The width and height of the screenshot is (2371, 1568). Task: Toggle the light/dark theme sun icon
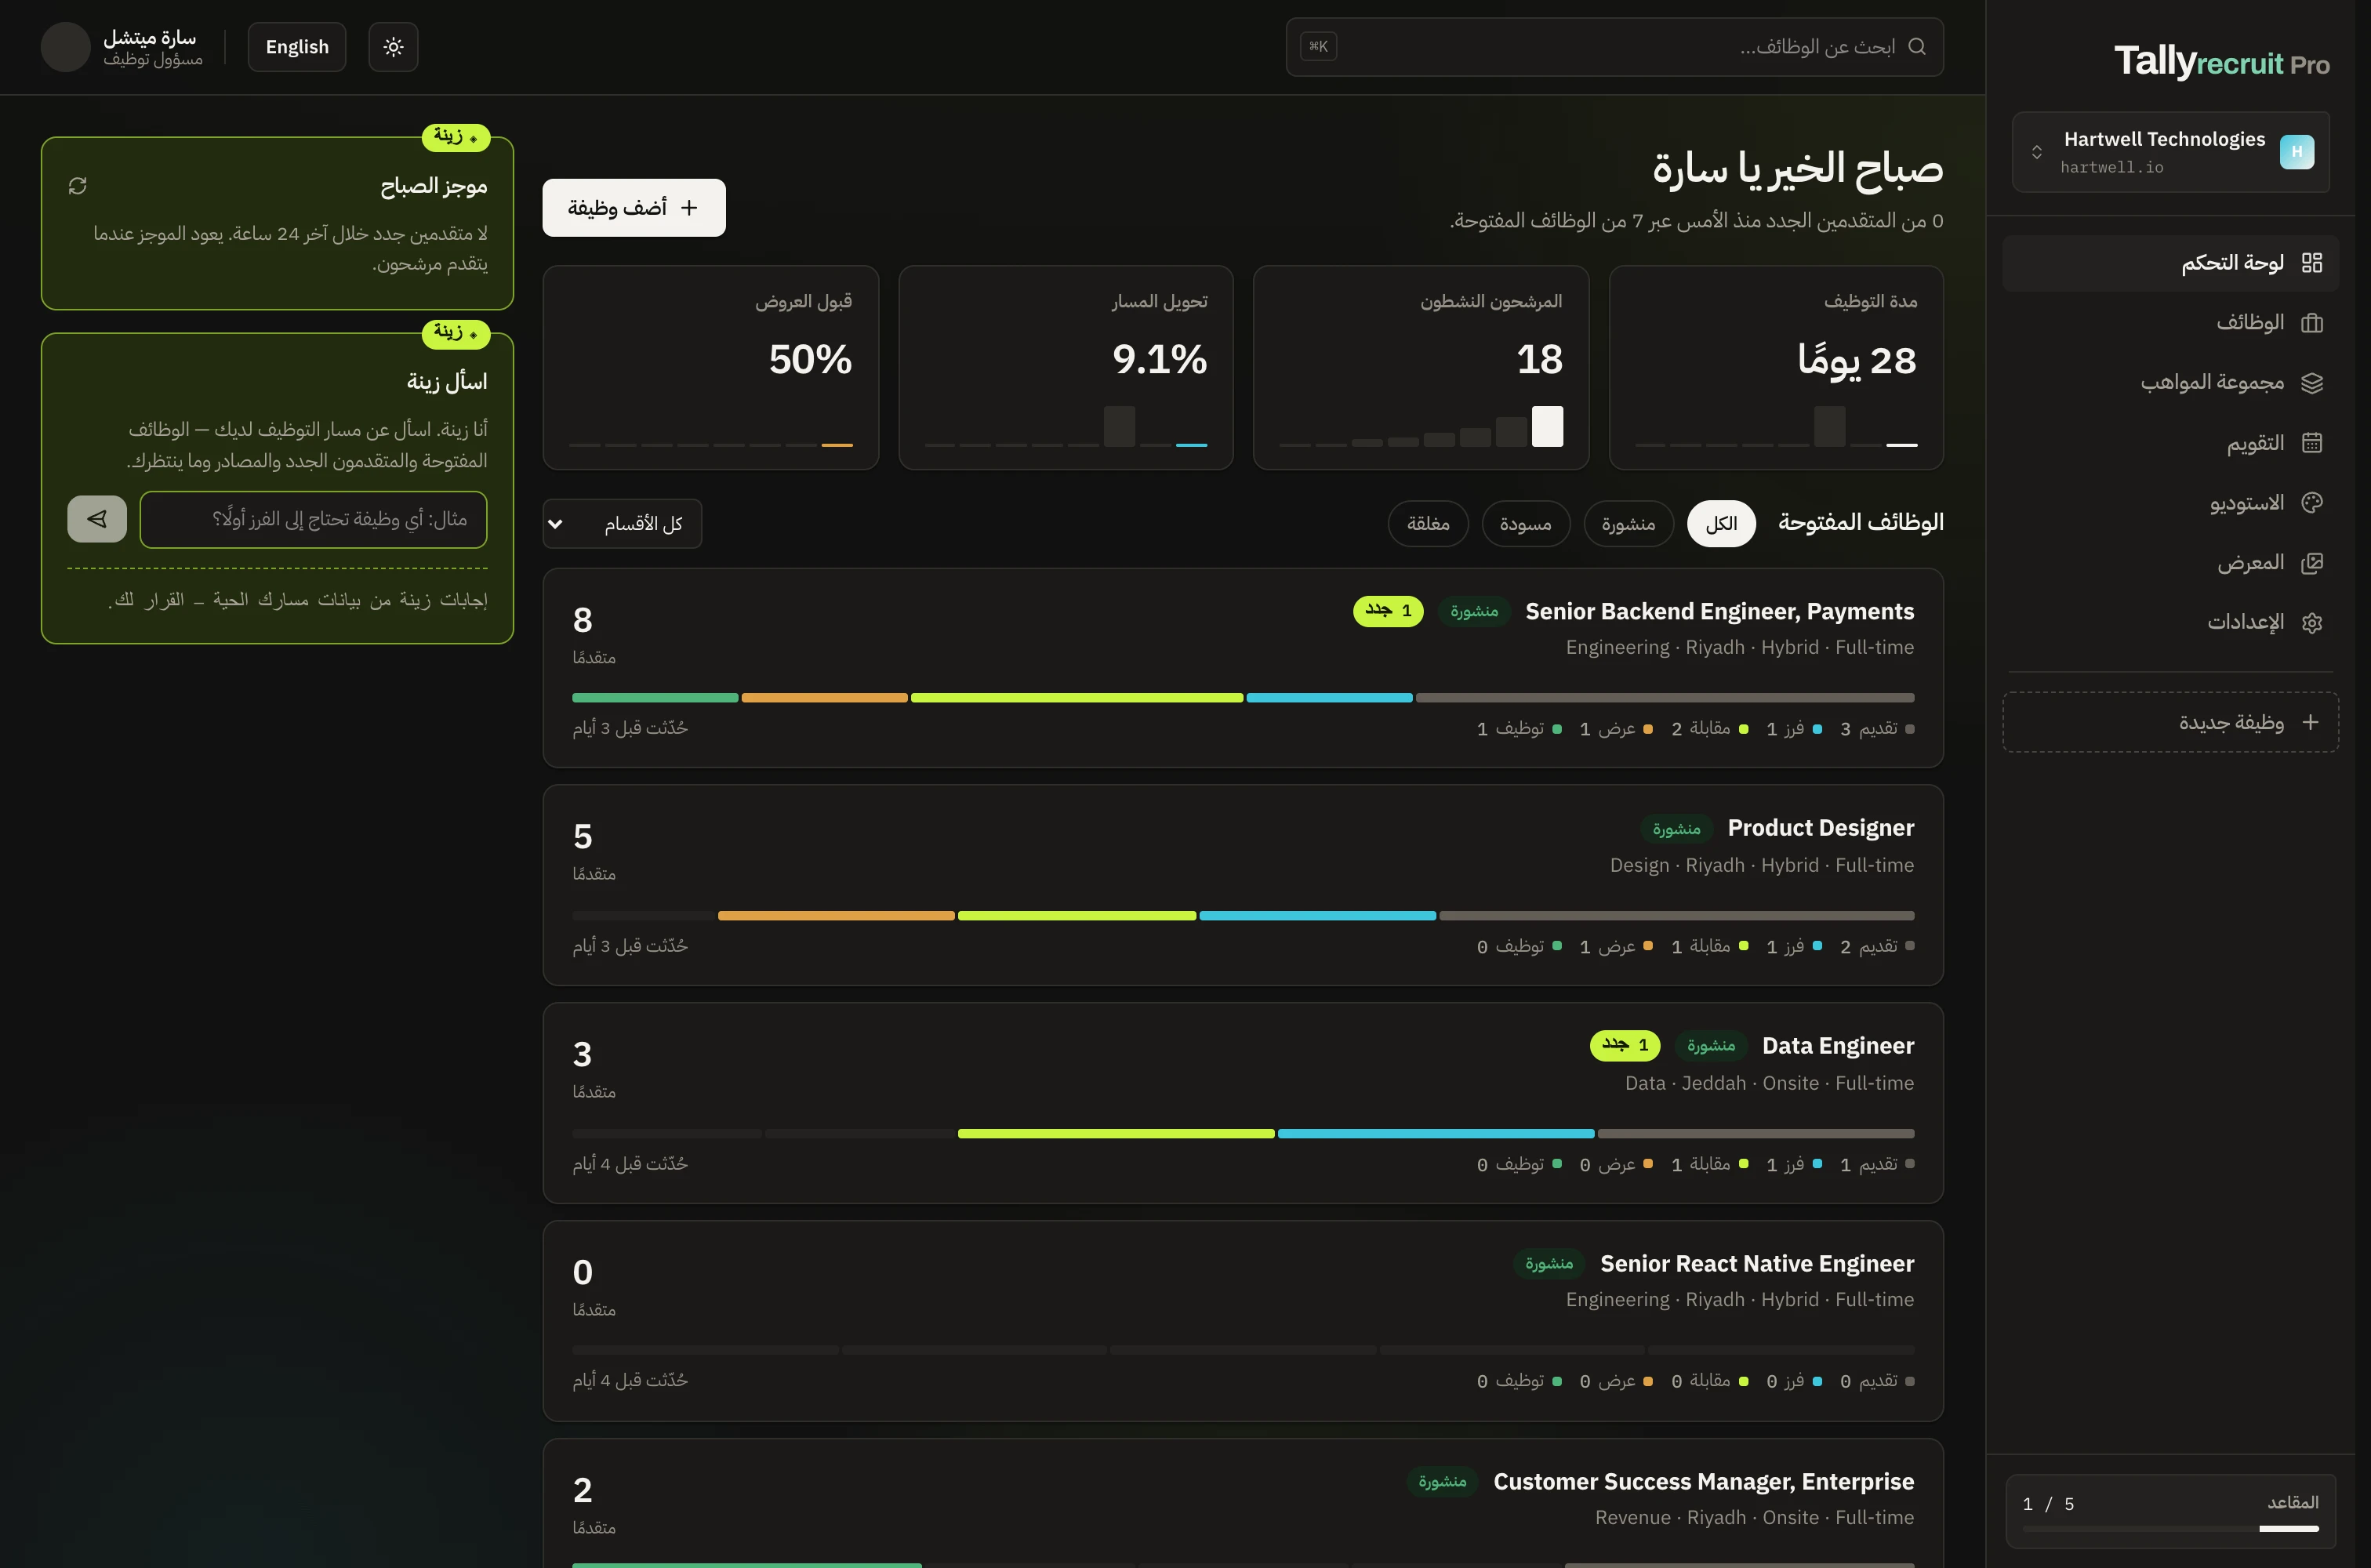tap(393, 47)
